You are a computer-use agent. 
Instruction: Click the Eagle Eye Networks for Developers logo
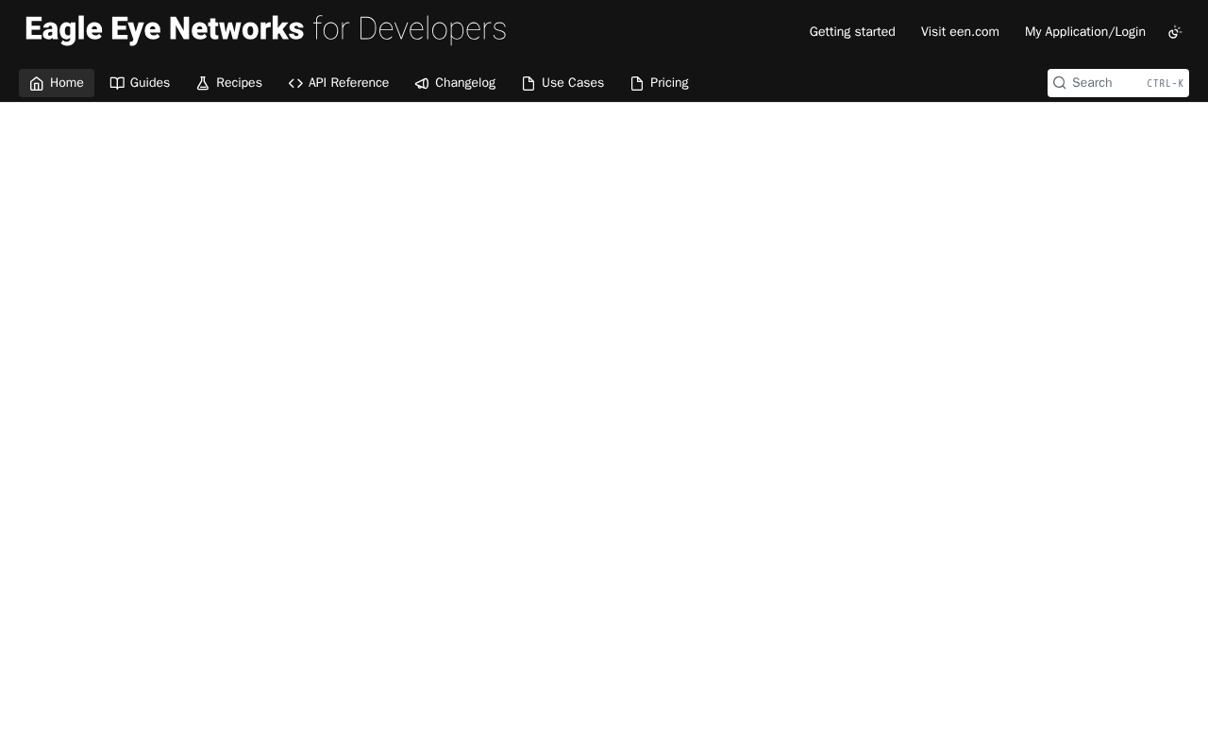[265, 30]
